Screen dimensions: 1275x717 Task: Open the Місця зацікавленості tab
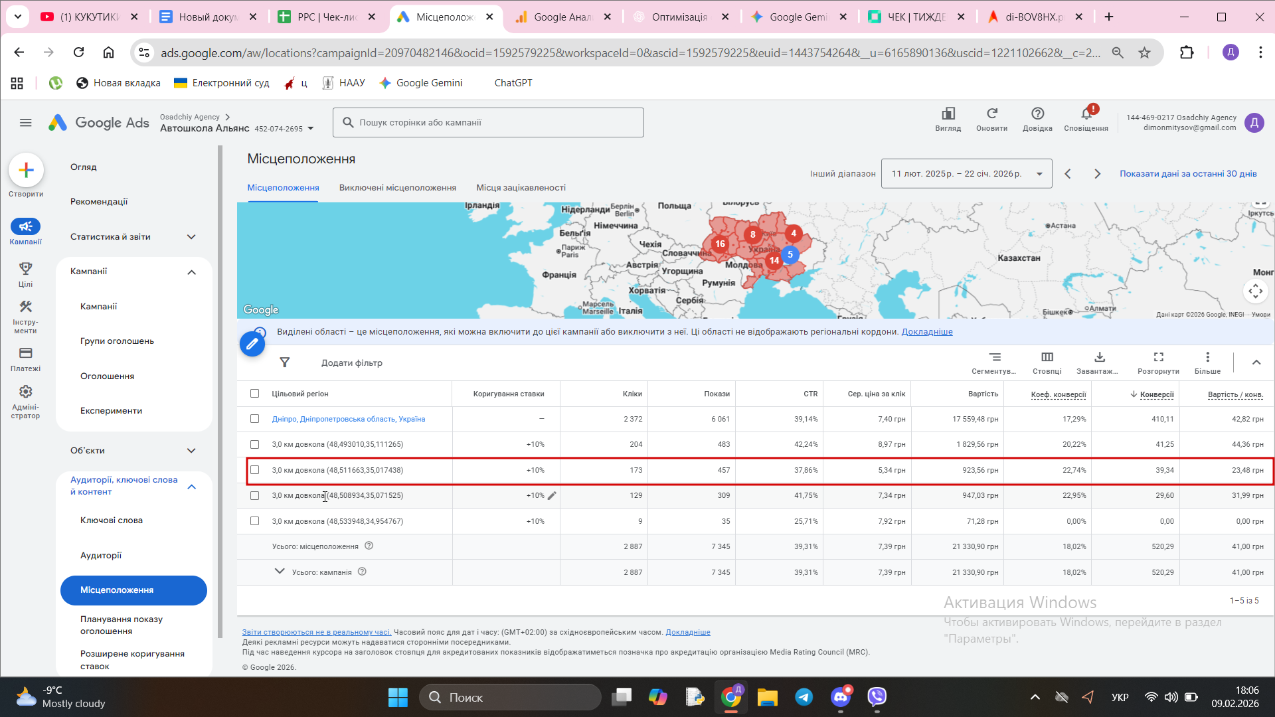(x=521, y=188)
